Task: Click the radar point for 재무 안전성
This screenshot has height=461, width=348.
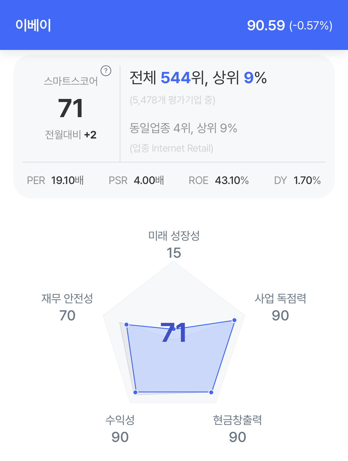Action: 126,325
